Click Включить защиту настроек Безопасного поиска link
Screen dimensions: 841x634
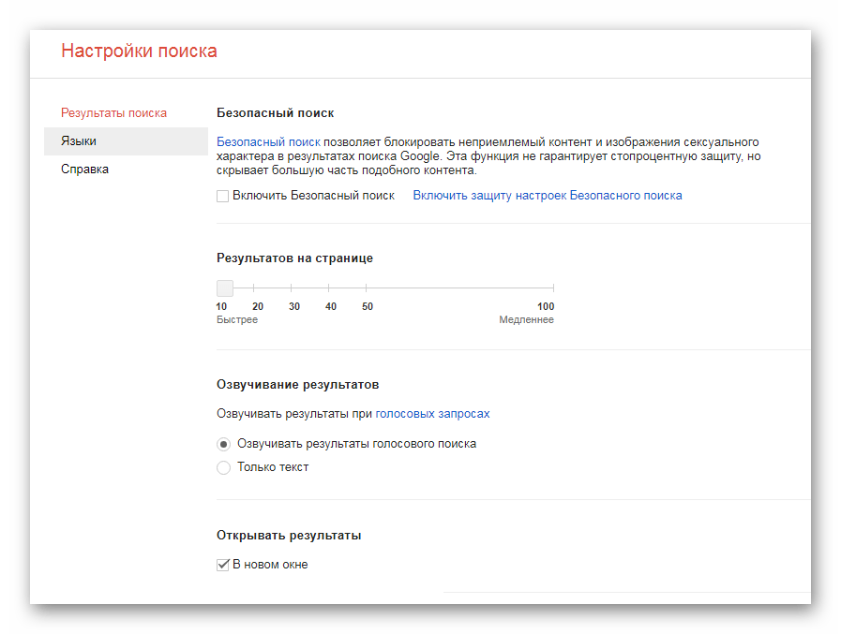547,196
